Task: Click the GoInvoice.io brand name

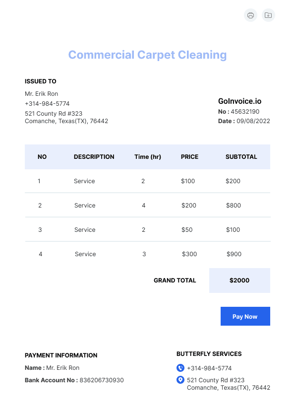Action: tap(239, 101)
